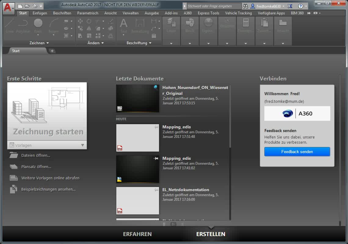Click the Stichwort oder Frage search field
348x244 pixels.
click(214, 6)
